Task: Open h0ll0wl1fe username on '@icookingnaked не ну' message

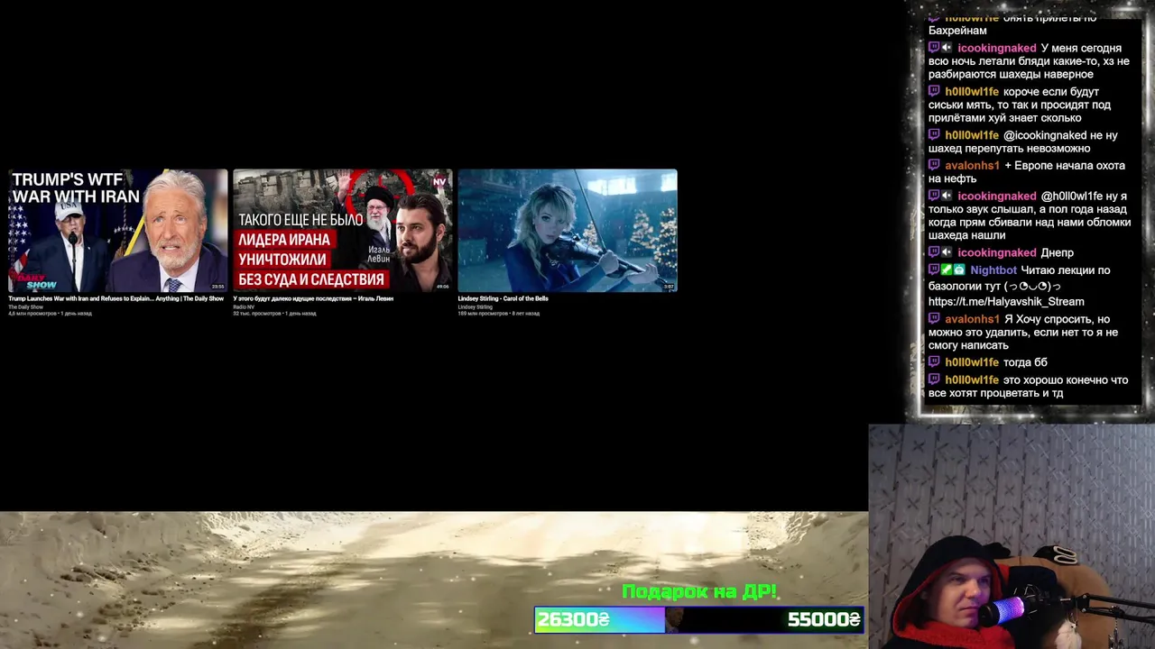Action: click(972, 135)
